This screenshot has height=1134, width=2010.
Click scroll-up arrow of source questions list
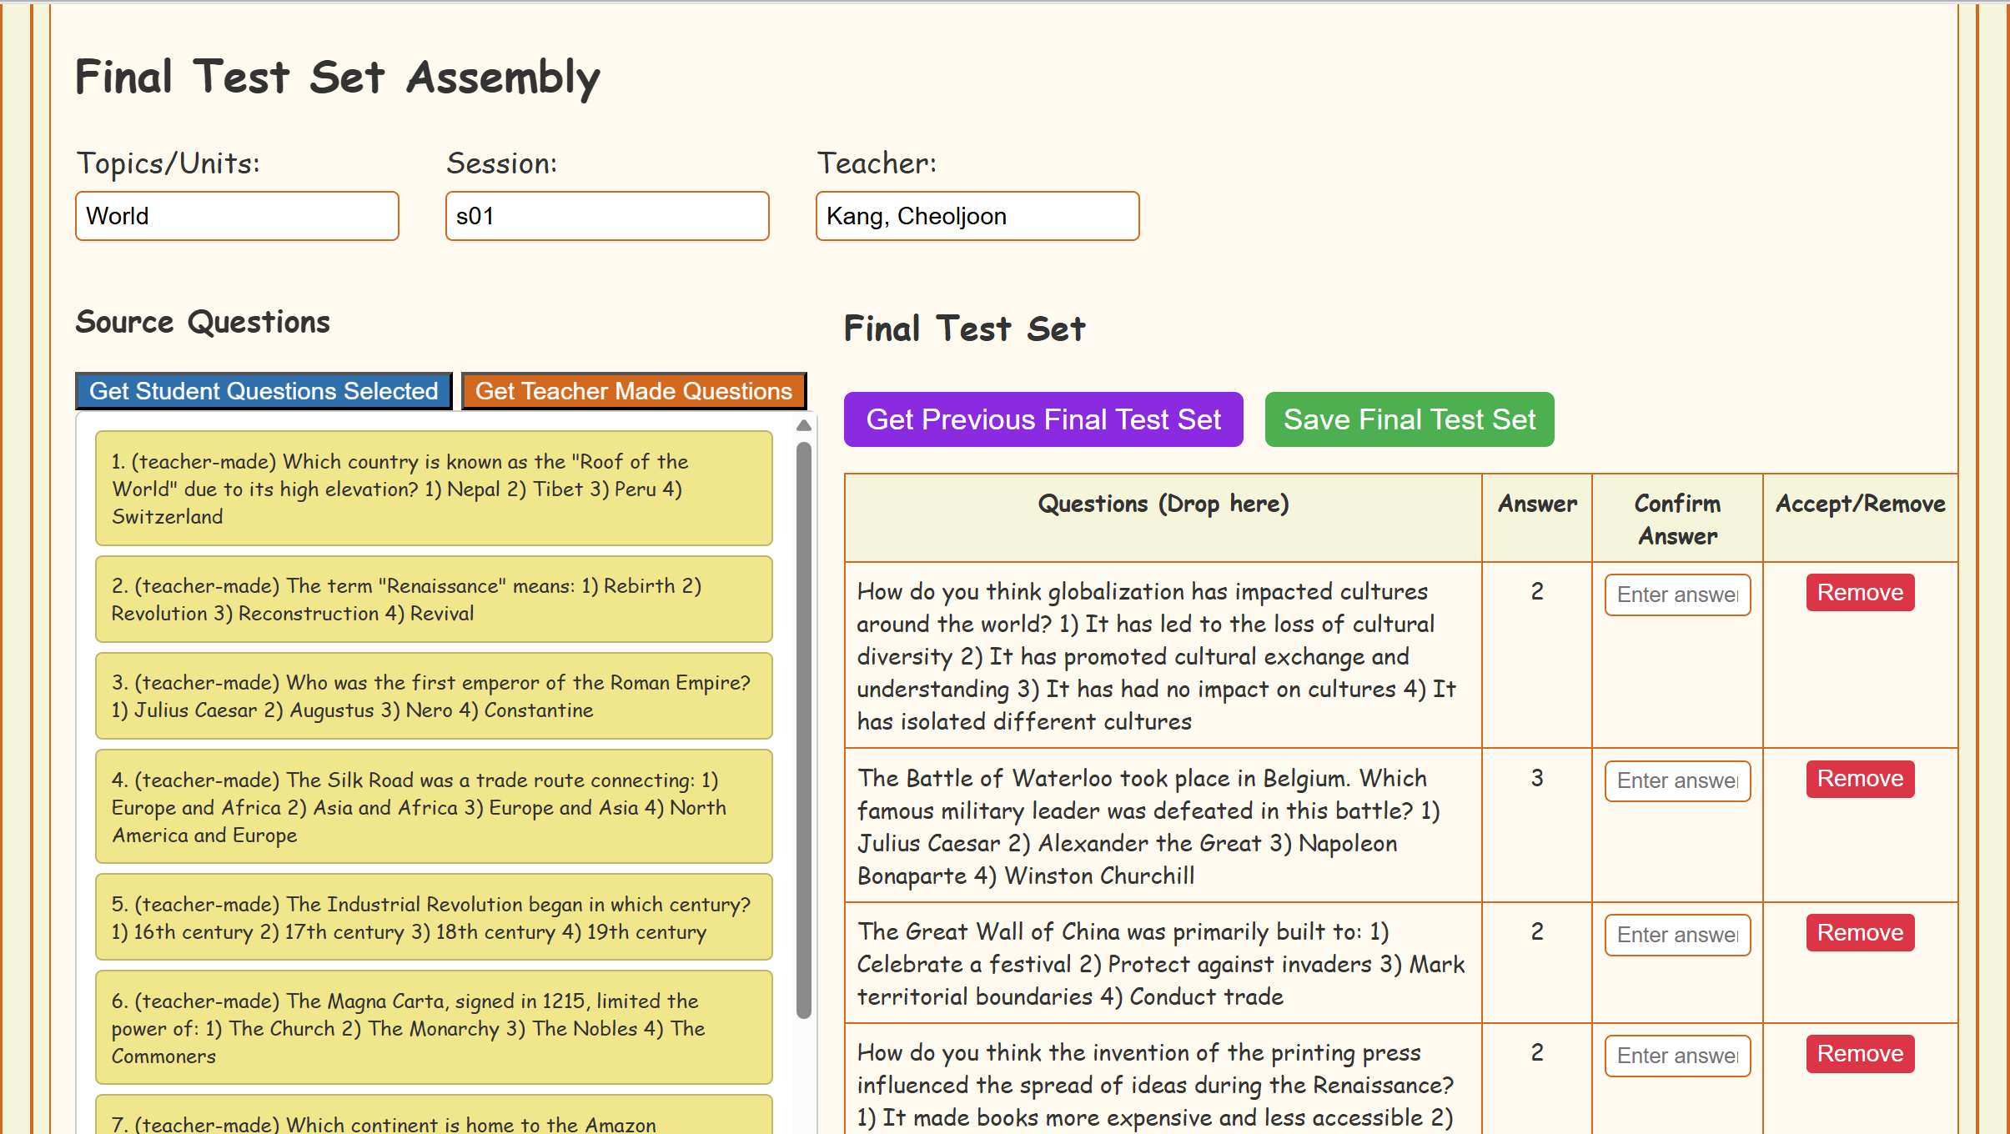click(x=804, y=426)
